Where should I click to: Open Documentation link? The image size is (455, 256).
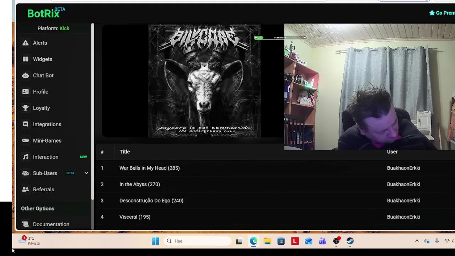(x=51, y=224)
